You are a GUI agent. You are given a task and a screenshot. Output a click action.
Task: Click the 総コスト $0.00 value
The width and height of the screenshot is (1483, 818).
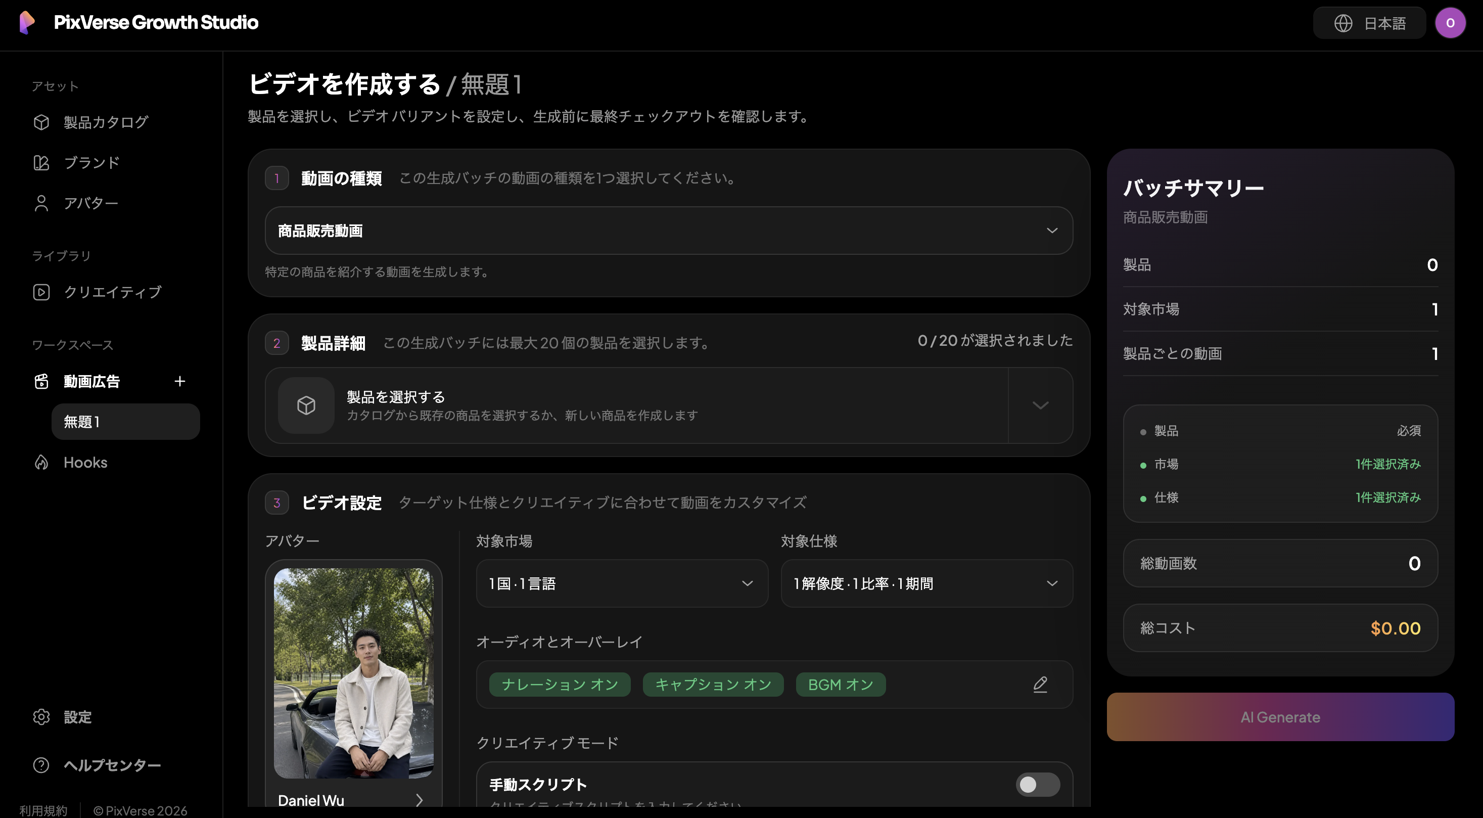[1395, 628]
